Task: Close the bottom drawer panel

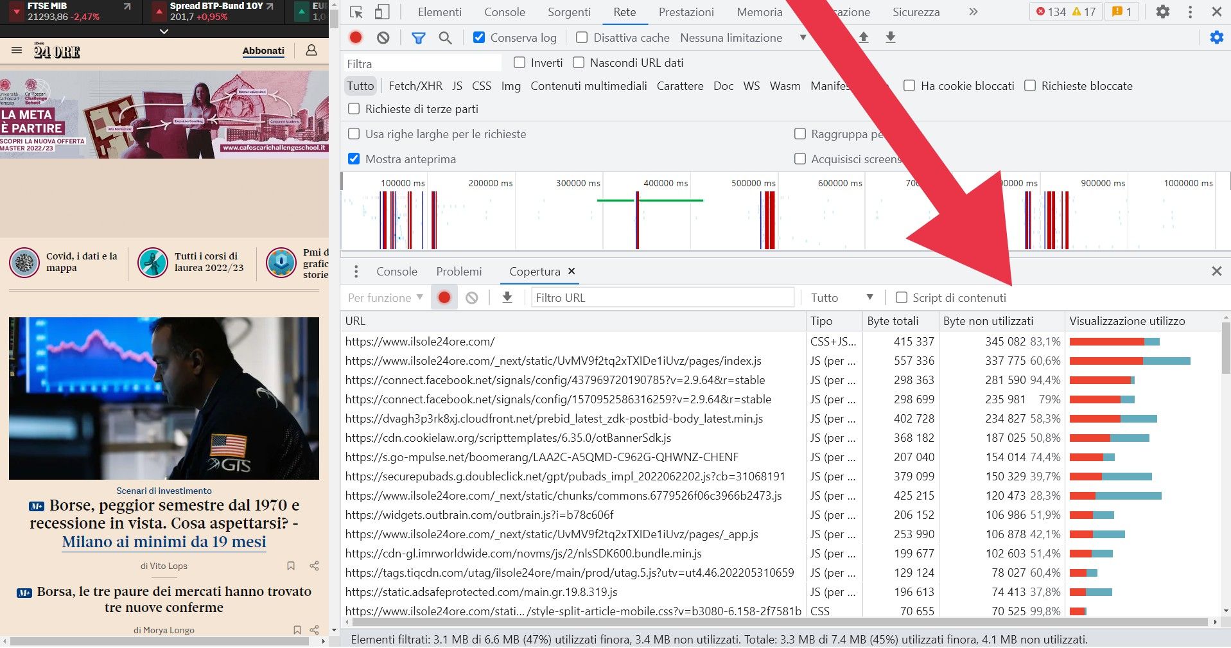Action: pos(1216,271)
